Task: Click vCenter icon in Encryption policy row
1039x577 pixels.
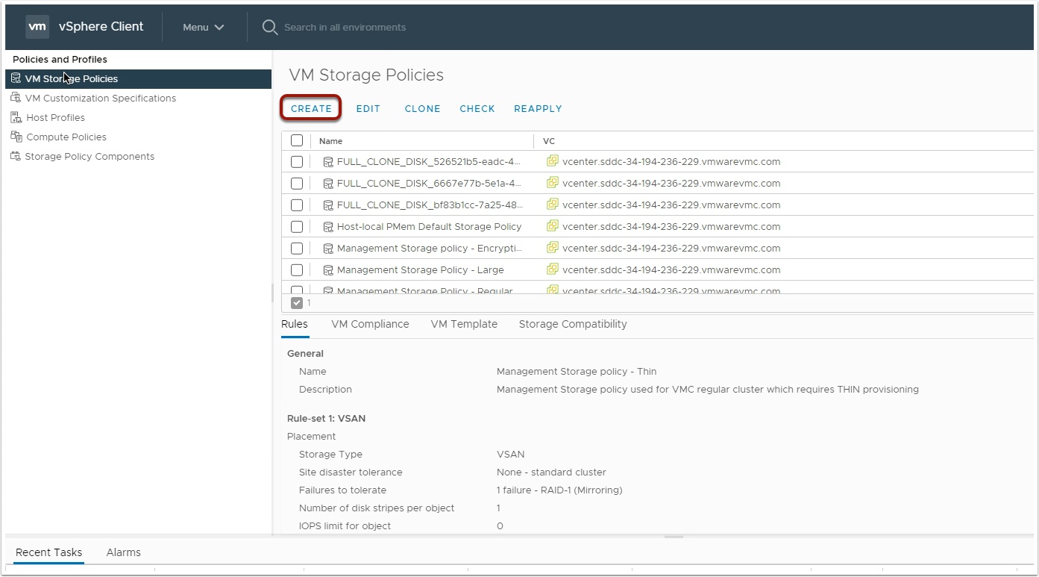Action: pyautogui.click(x=553, y=248)
